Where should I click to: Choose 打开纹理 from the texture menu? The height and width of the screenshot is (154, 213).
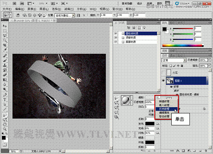(166, 109)
